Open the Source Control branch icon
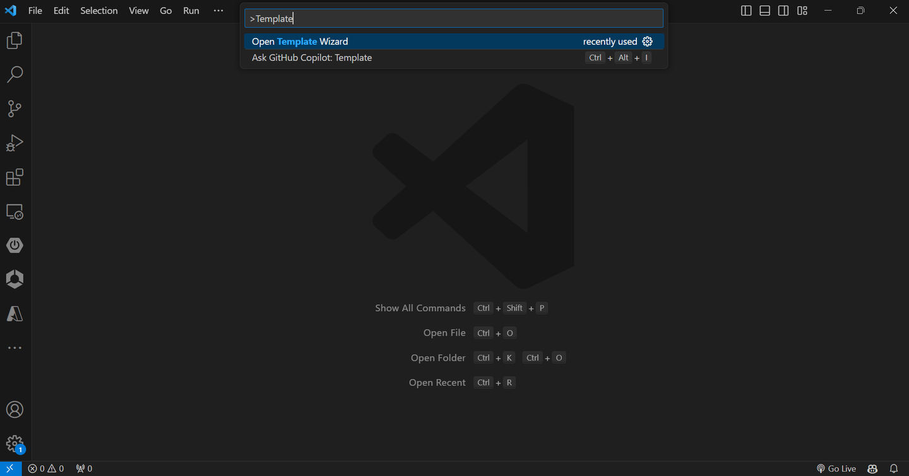This screenshot has height=476, width=909. pyautogui.click(x=15, y=108)
